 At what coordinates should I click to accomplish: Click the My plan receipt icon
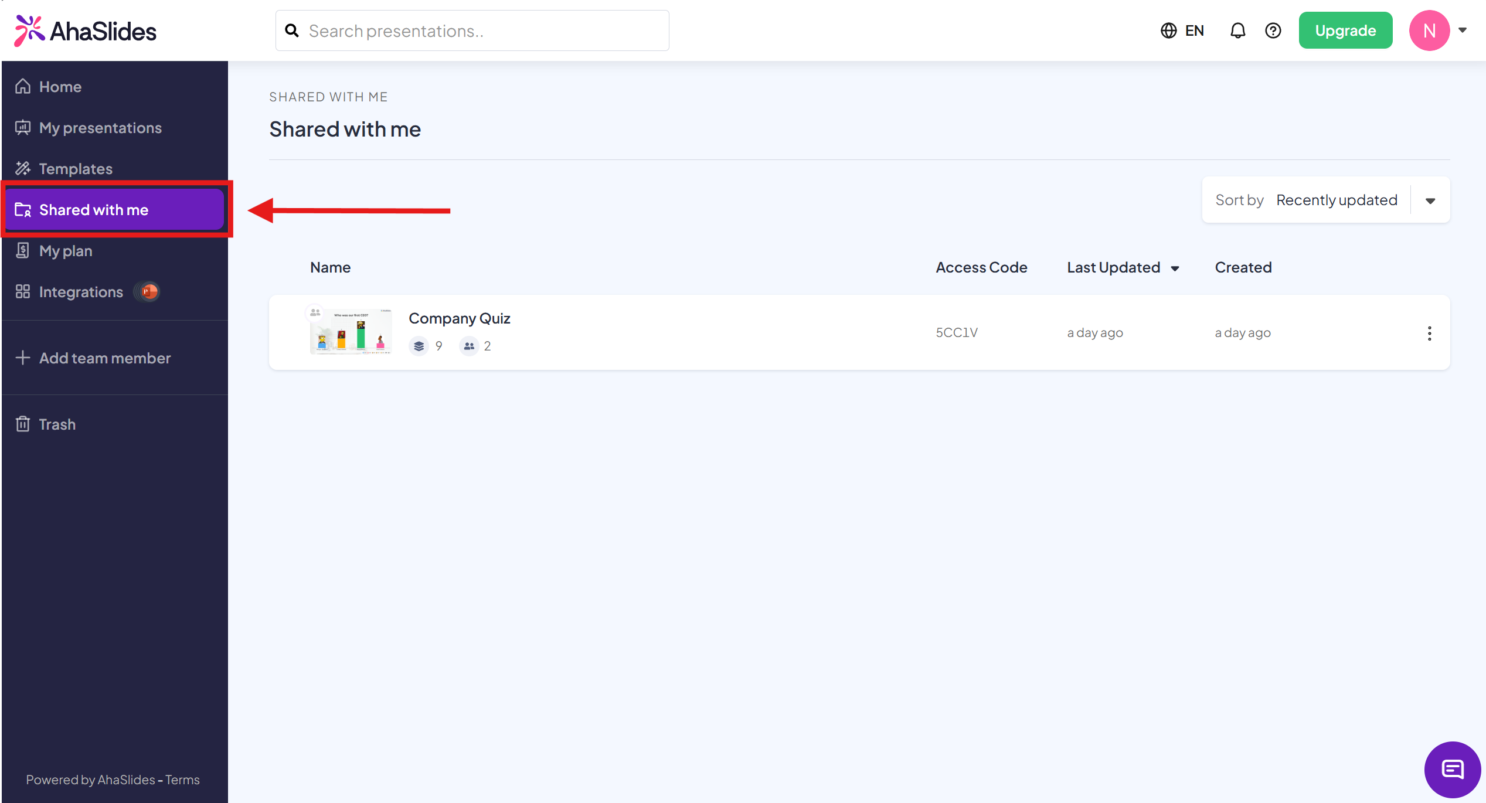pos(23,250)
